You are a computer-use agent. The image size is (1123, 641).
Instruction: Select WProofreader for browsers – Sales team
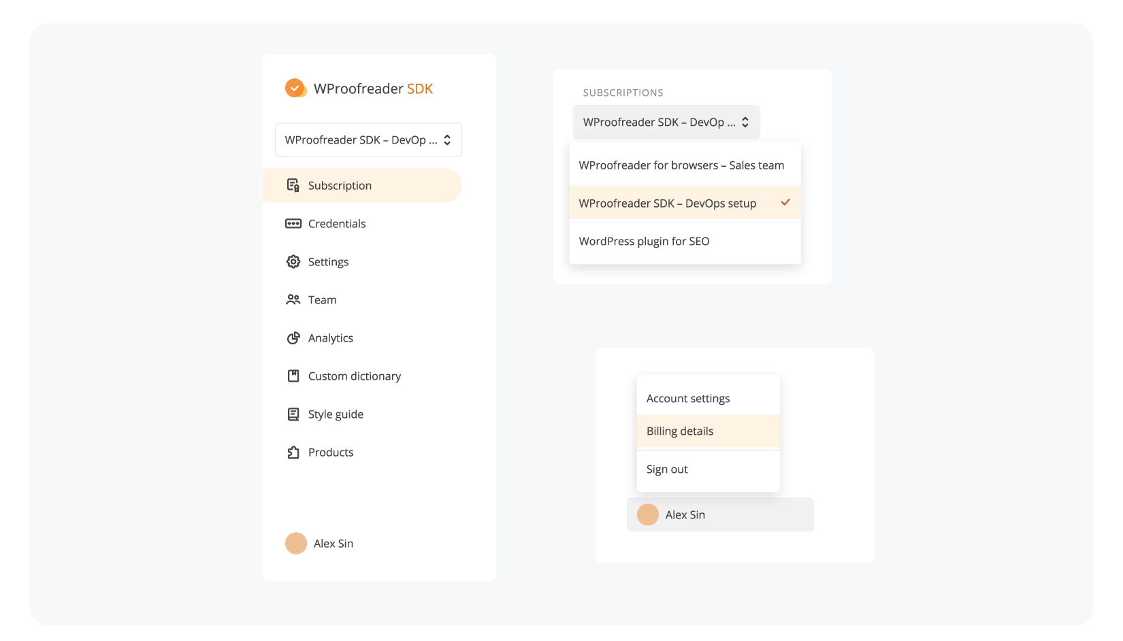pyautogui.click(x=685, y=165)
